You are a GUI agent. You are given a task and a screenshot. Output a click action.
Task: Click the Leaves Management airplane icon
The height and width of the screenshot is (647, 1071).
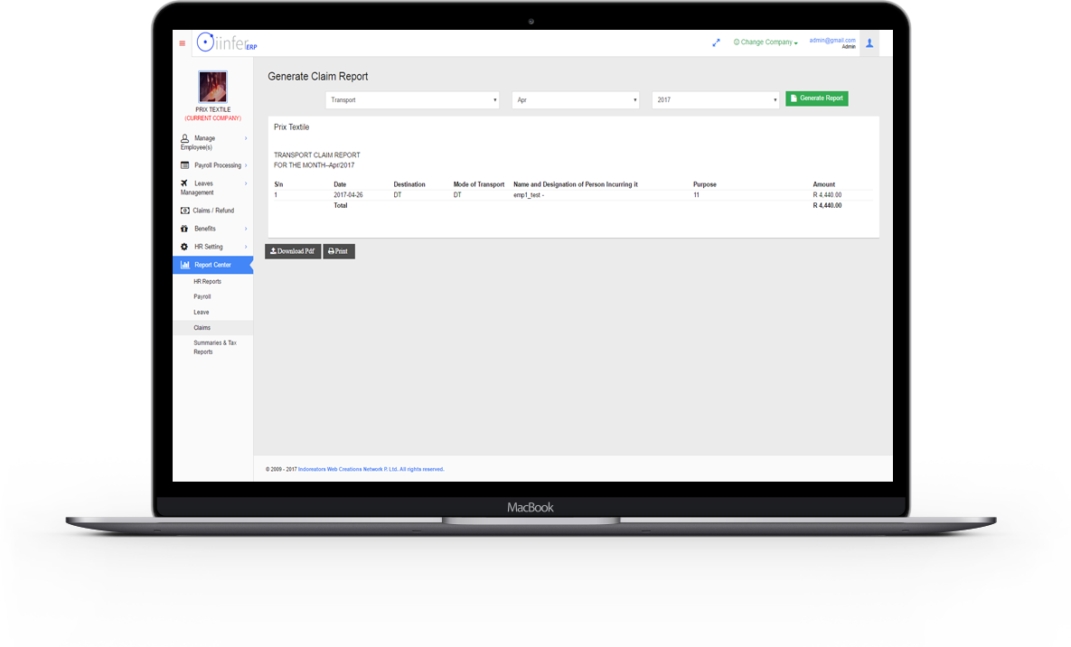click(x=184, y=183)
